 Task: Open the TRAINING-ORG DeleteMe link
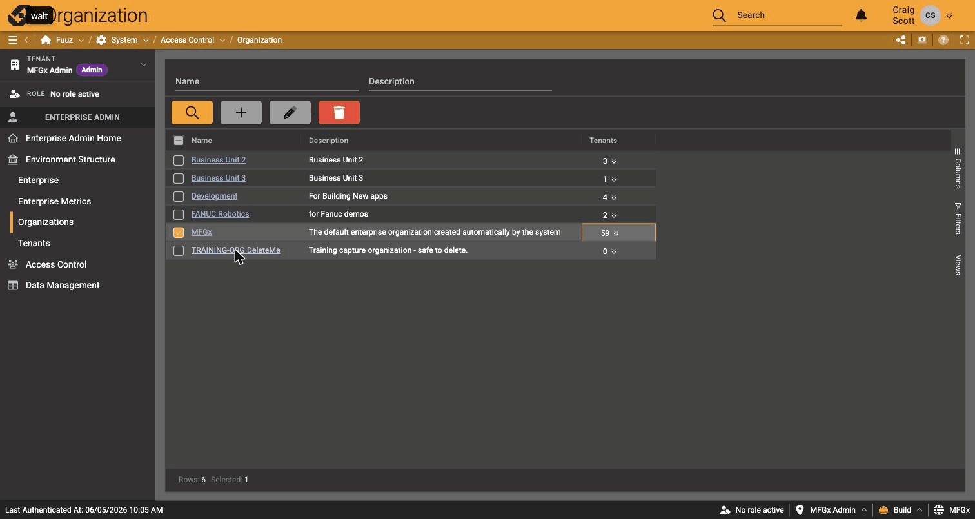click(x=235, y=250)
